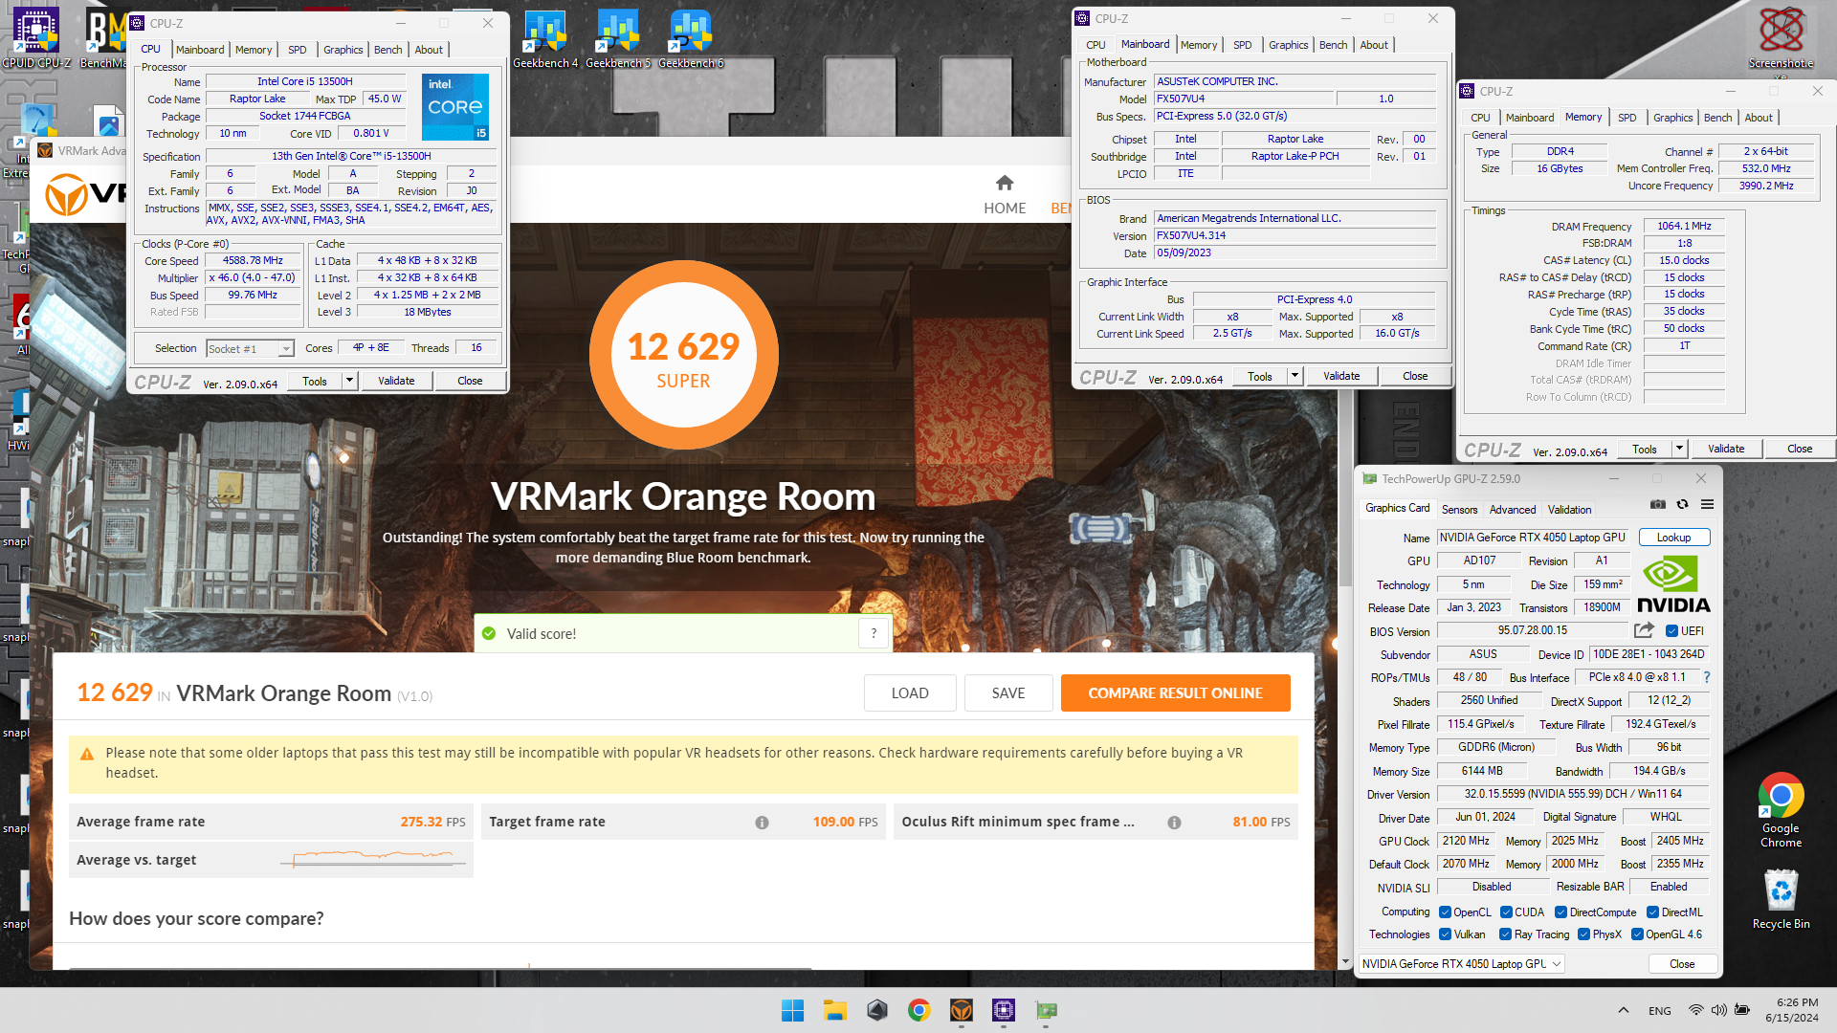Screen dimensions: 1837x1033
Task: Open the GPU-Z hamburger menu
Action: [1707, 504]
